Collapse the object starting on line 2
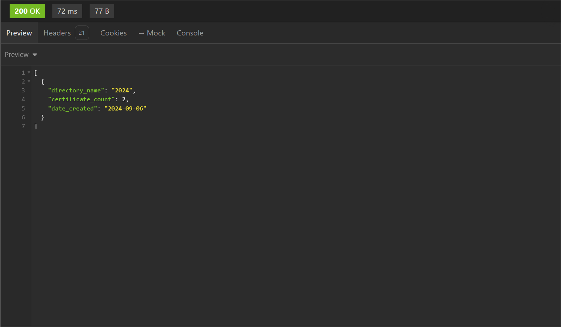Image resolution: width=561 pixels, height=327 pixels. [x=29, y=81]
